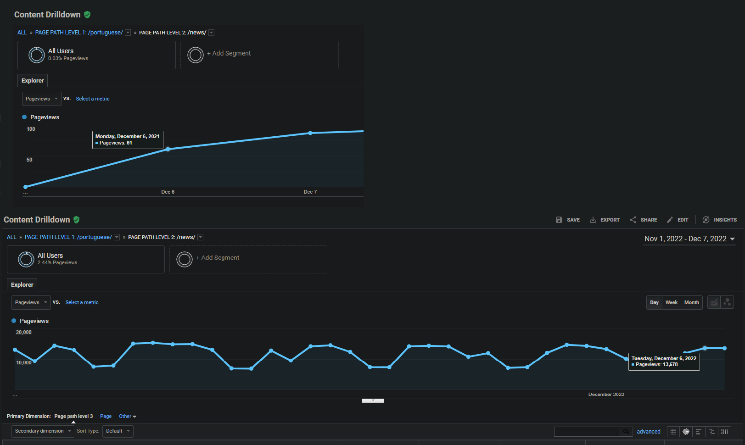Click the Save disk icon
The width and height of the screenshot is (745, 445).
(559, 220)
